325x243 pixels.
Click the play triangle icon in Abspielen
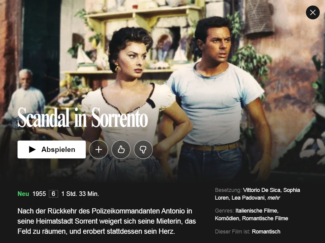click(32, 149)
